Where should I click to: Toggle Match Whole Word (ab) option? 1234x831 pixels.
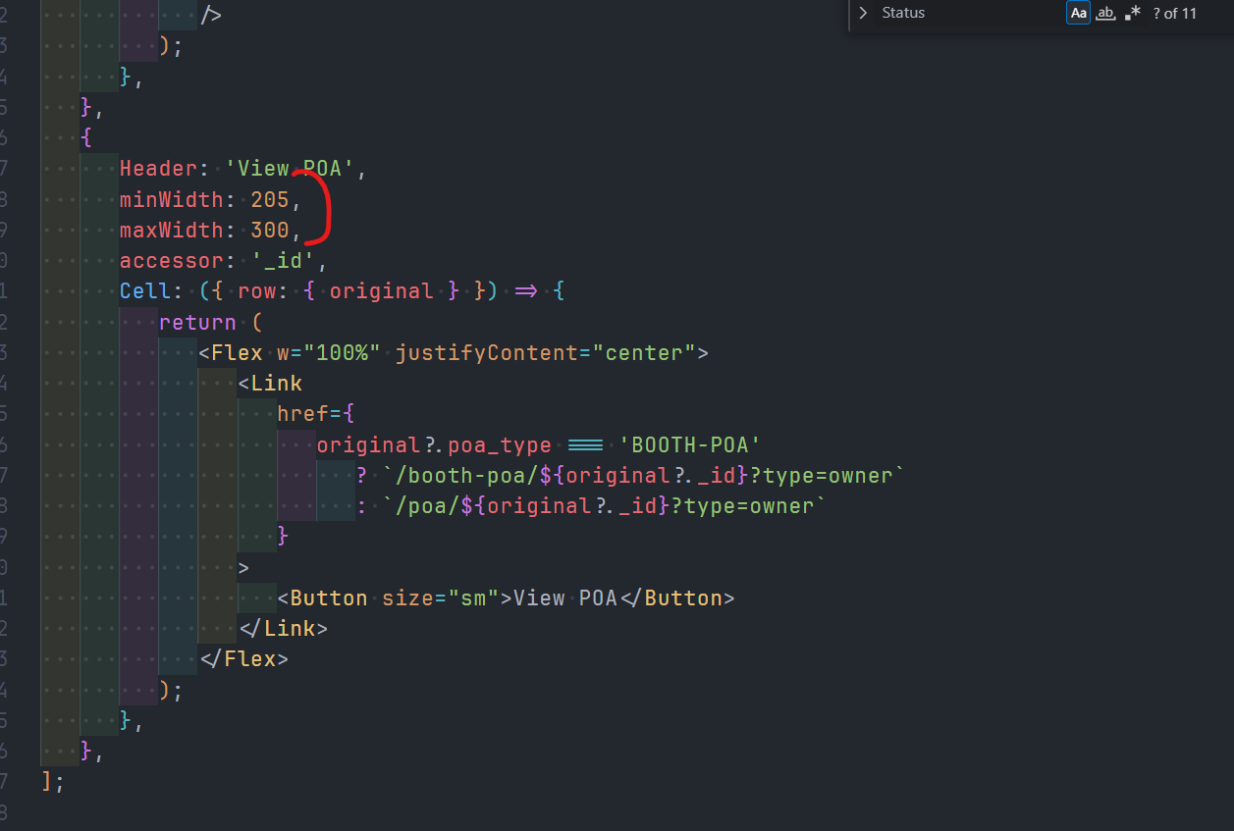click(1105, 14)
